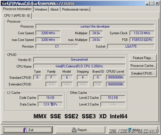Select the CPU 1 (APIC-ID: 0) tab
This screenshot has height=135, width=161.
[17, 16]
